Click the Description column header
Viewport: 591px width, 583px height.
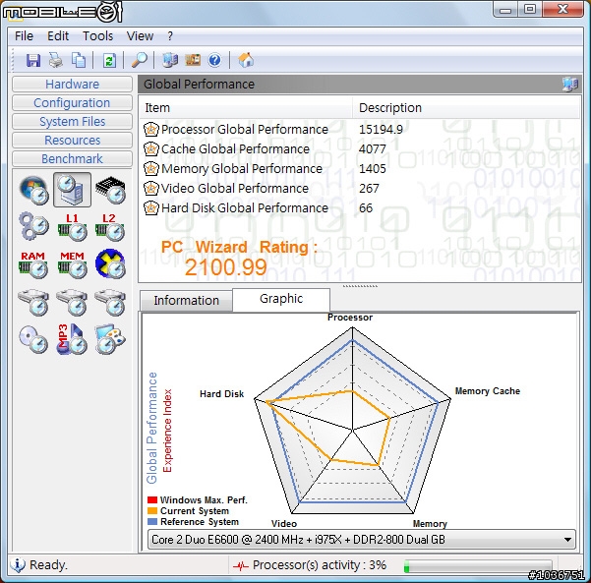(x=466, y=108)
